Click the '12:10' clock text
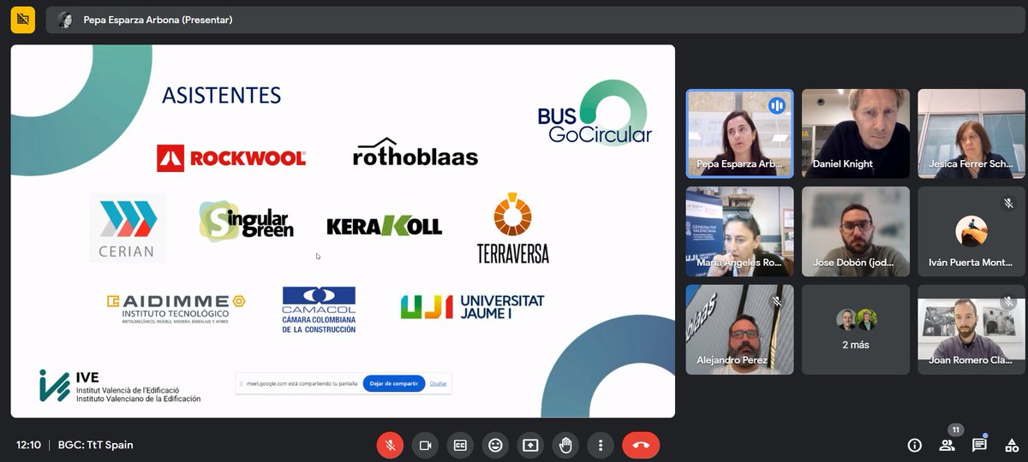Screen dimensions: 1028x462 [28, 445]
